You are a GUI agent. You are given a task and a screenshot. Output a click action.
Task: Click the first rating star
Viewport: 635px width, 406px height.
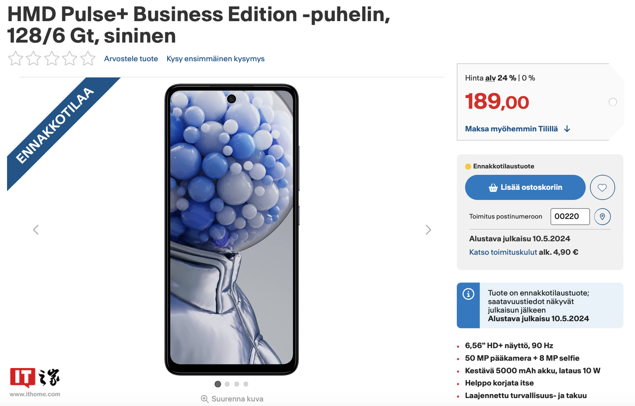click(15, 58)
